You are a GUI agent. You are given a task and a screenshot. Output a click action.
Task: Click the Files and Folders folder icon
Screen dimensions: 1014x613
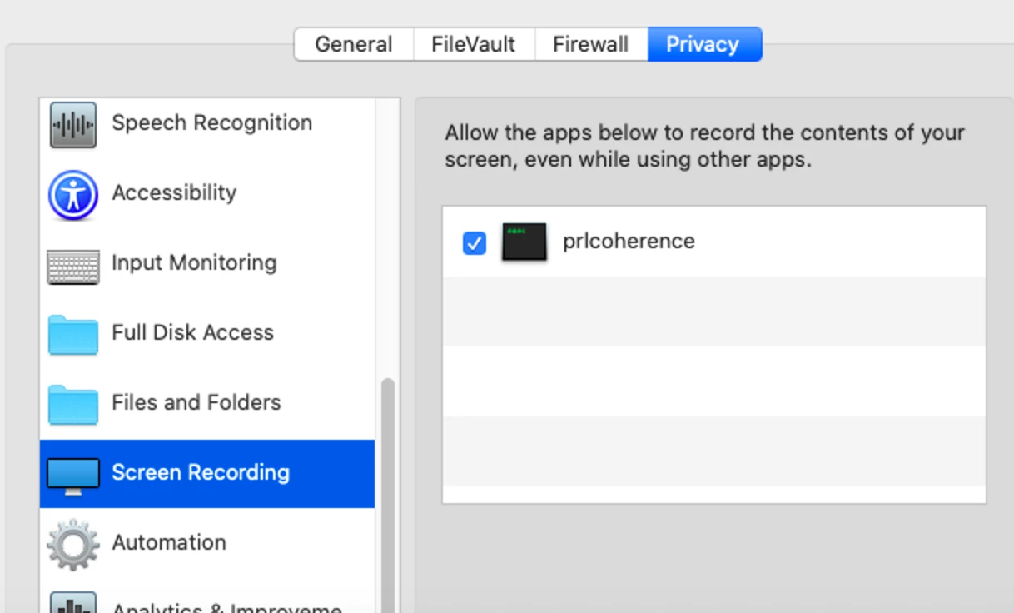pyautogui.click(x=73, y=405)
